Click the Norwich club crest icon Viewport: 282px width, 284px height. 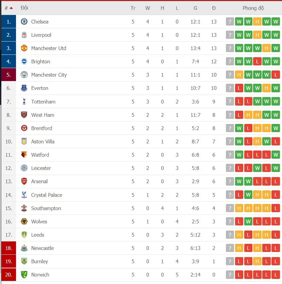24,274
